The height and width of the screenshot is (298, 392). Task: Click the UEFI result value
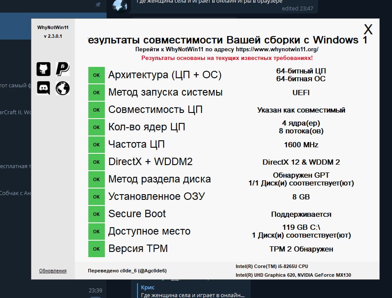pos(301,93)
